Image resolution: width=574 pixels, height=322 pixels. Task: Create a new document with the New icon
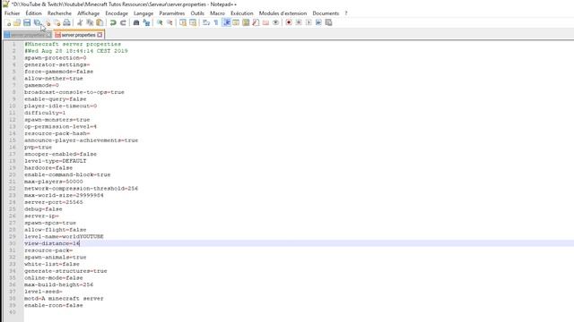pyautogui.click(x=7, y=22)
